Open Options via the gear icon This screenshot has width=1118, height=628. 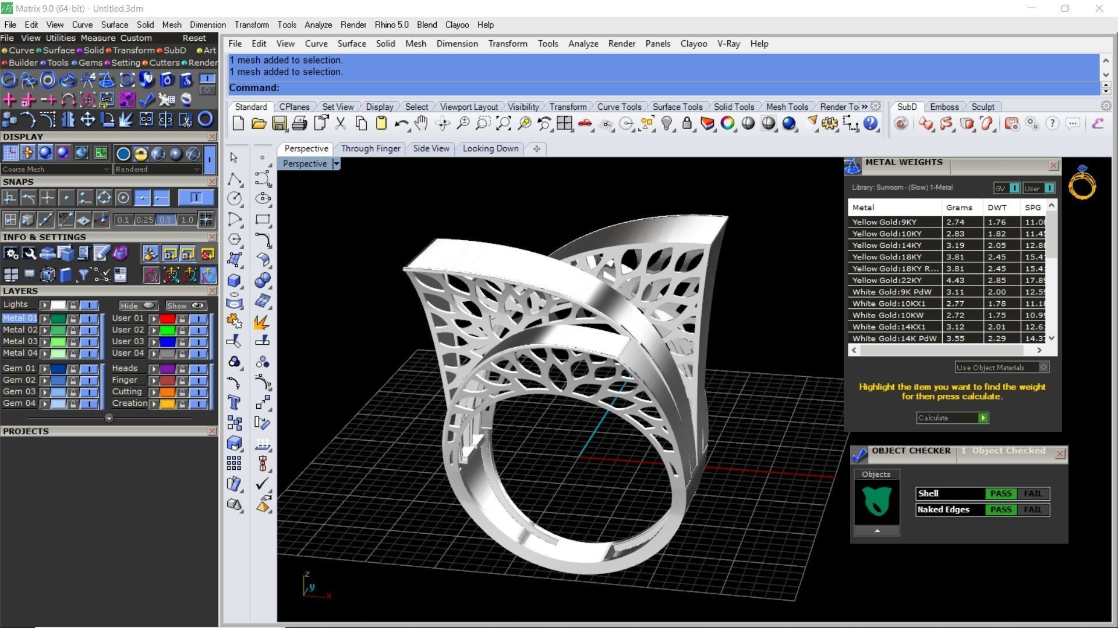pos(830,123)
